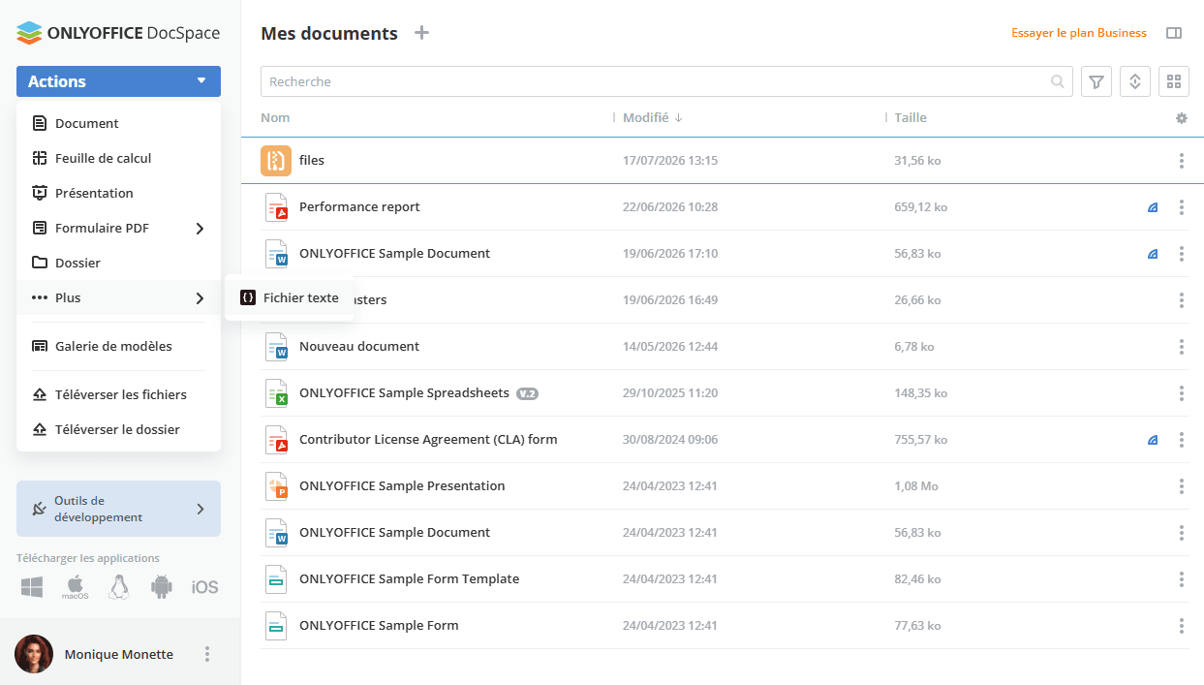Viewport: 1204px width, 685px height.
Task: Click Mes documents heading
Action: coord(329,34)
